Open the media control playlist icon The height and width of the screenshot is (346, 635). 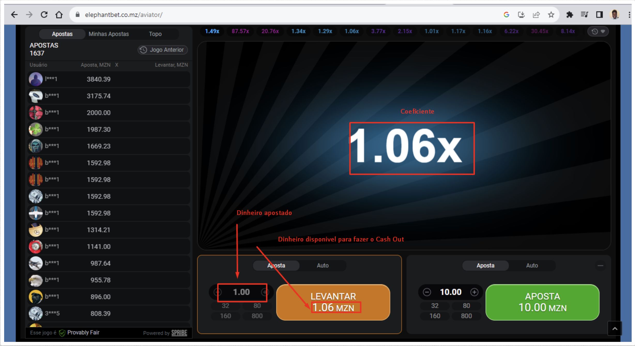tap(584, 15)
